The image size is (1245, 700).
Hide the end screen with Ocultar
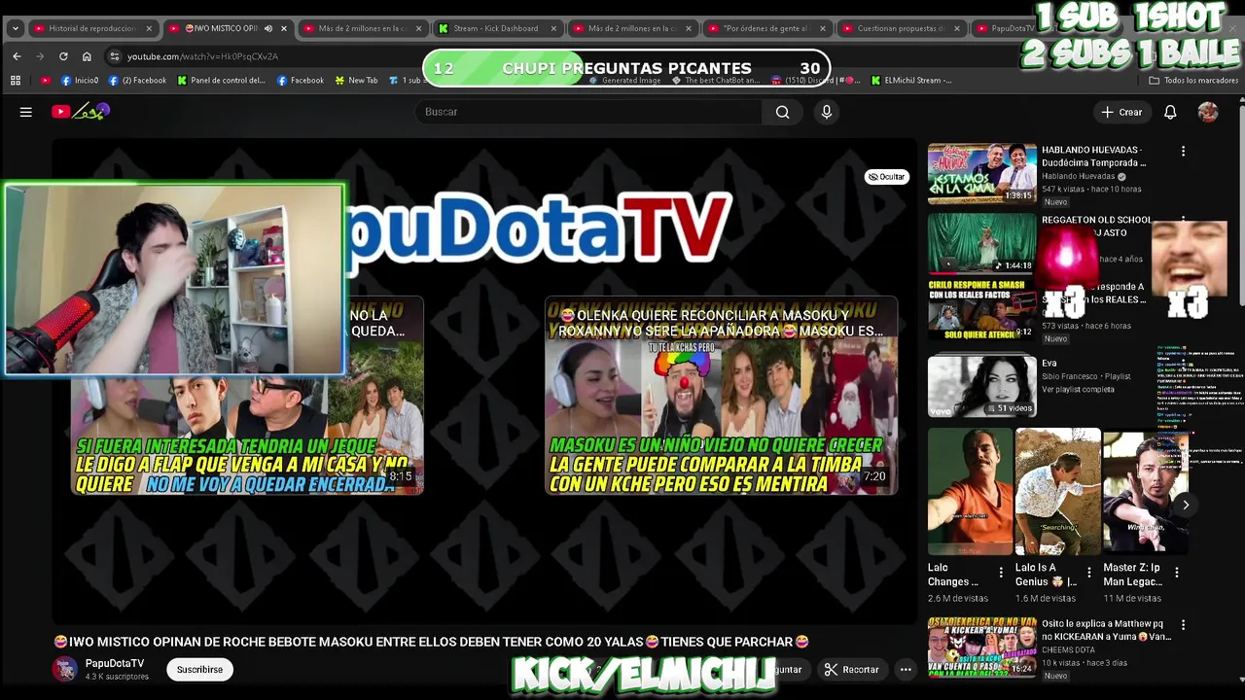[x=886, y=177]
